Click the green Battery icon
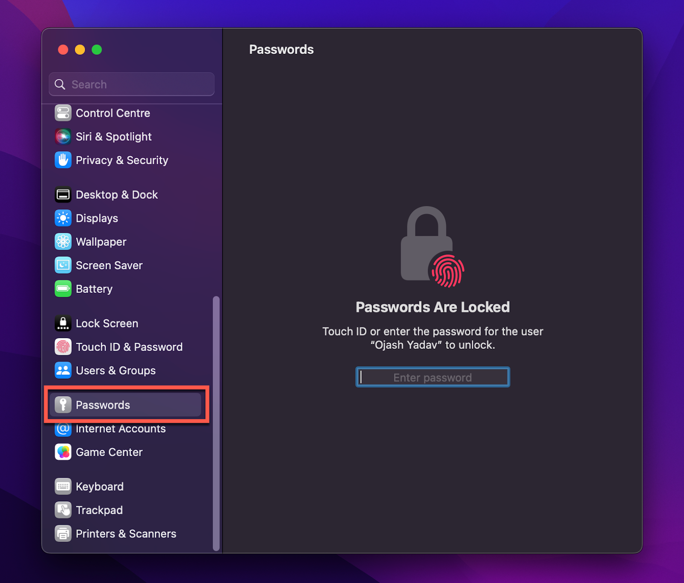The image size is (684, 583). coord(63,289)
